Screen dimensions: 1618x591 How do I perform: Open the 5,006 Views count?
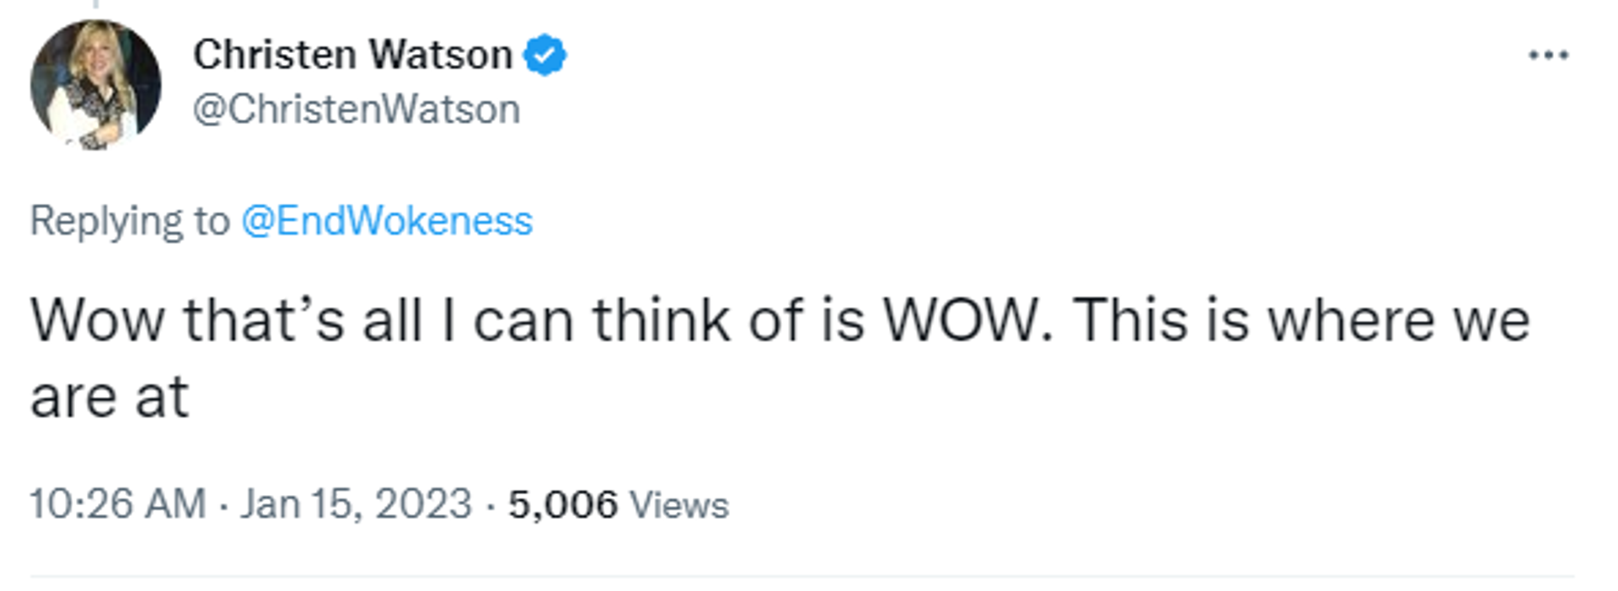tap(618, 505)
